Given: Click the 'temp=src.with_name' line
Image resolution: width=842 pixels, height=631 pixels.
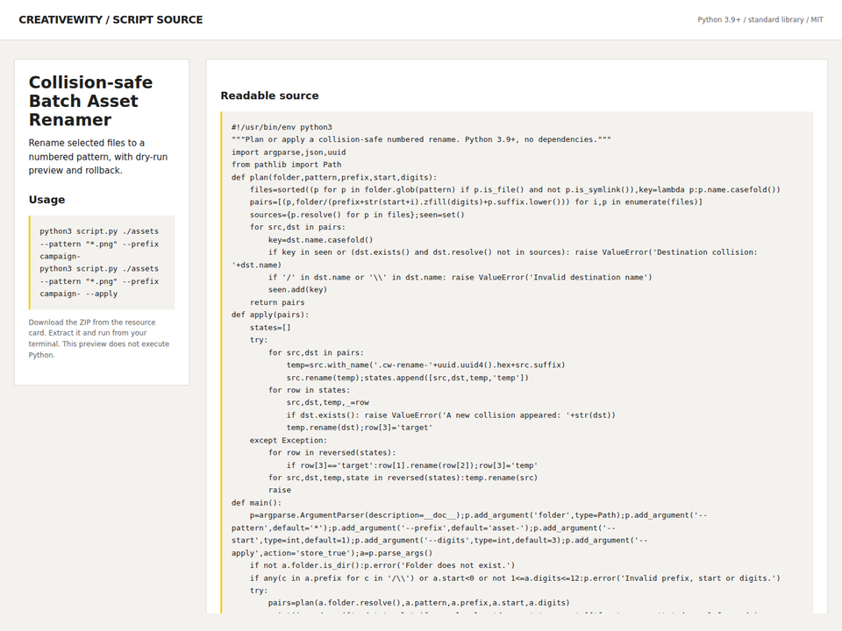Looking at the screenshot, I should [x=426, y=365].
